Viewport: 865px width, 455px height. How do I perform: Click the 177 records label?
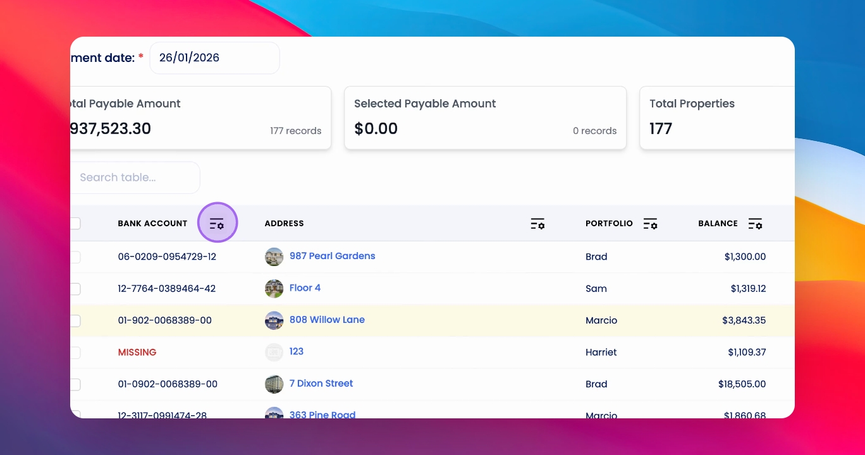click(x=295, y=131)
